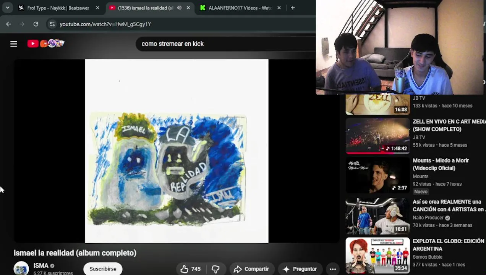Open the Naito Producer video thumbnail
The image size is (486, 275).
[377, 216]
